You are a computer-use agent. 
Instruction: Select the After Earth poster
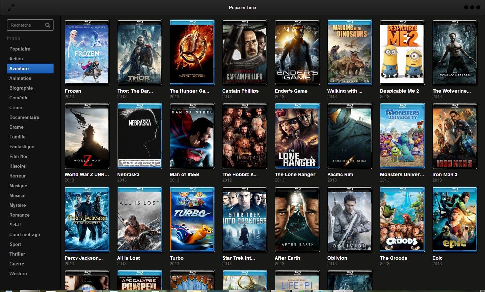(297, 219)
